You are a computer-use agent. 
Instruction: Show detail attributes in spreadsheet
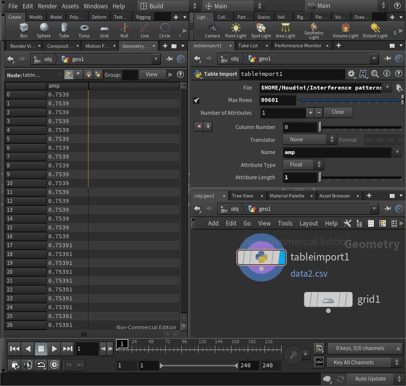coord(98,75)
